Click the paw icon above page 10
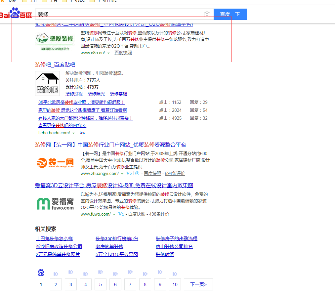The image size is (335, 297). pos(175,274)
